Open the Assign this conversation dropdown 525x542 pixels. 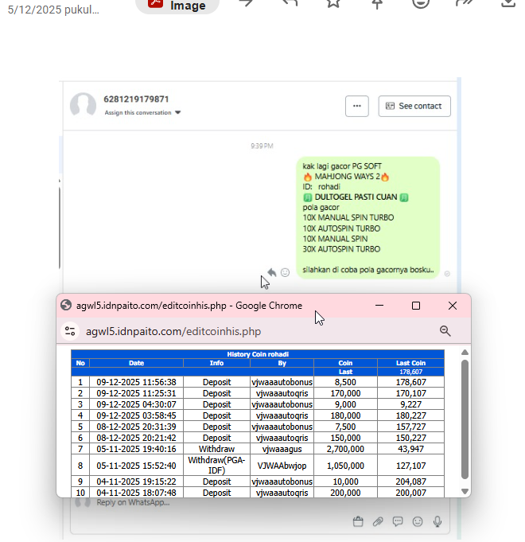coord(142,112)
